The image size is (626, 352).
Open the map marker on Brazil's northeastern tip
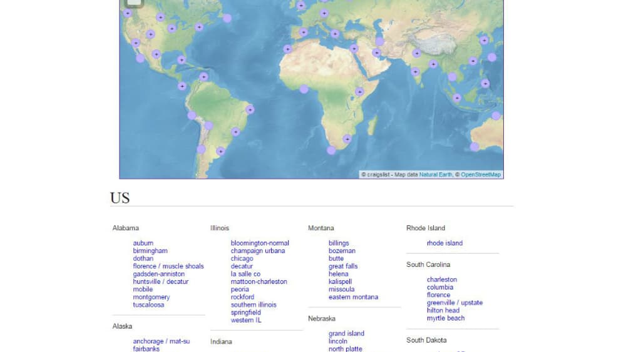pos(250,109)
